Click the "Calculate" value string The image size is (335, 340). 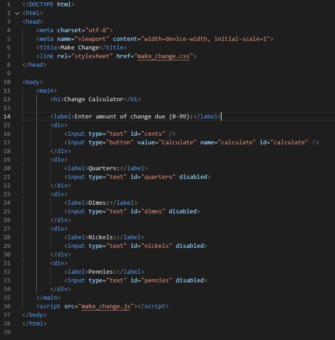pos(177,143)
